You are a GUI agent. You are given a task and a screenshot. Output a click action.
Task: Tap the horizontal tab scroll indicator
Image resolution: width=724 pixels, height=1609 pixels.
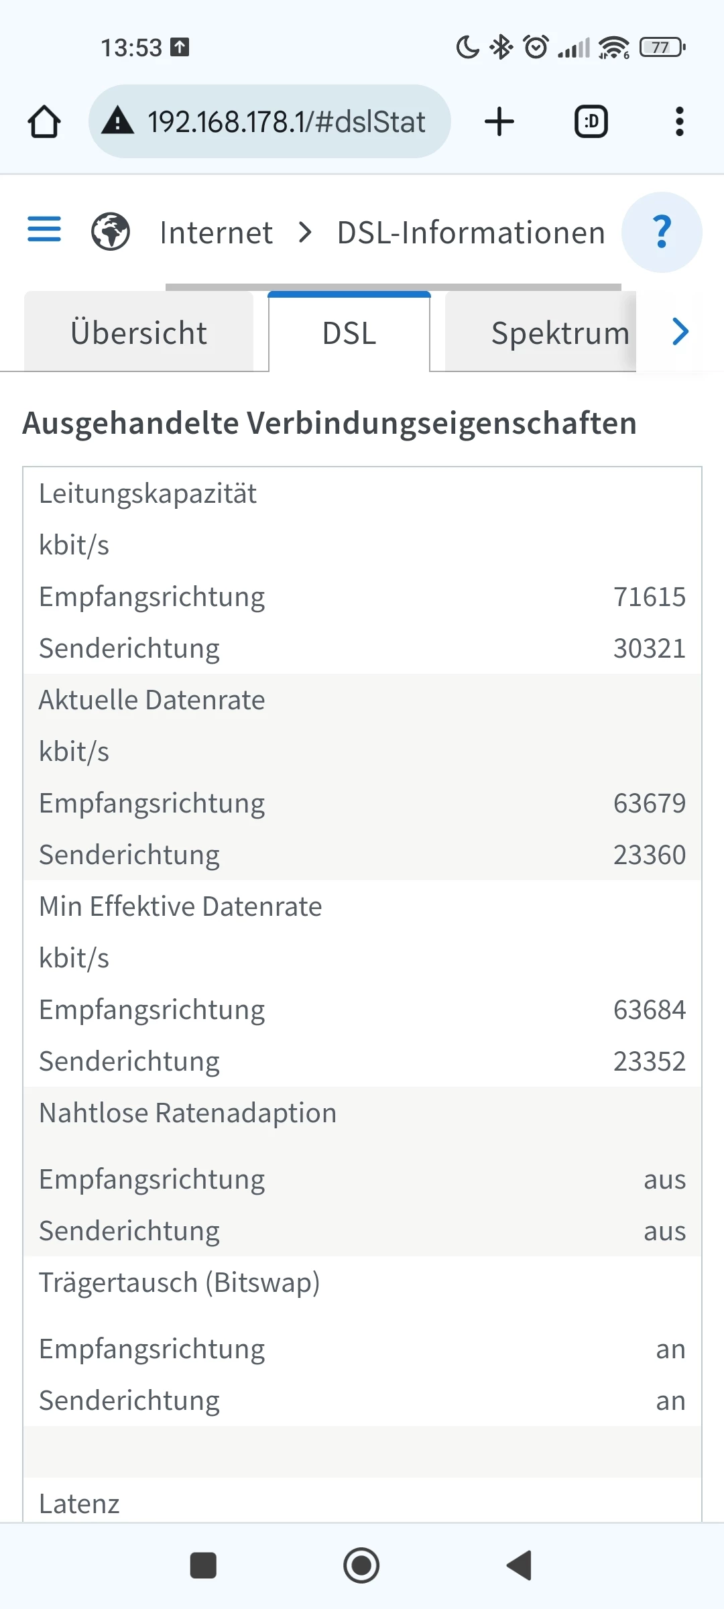coord(393,287)
